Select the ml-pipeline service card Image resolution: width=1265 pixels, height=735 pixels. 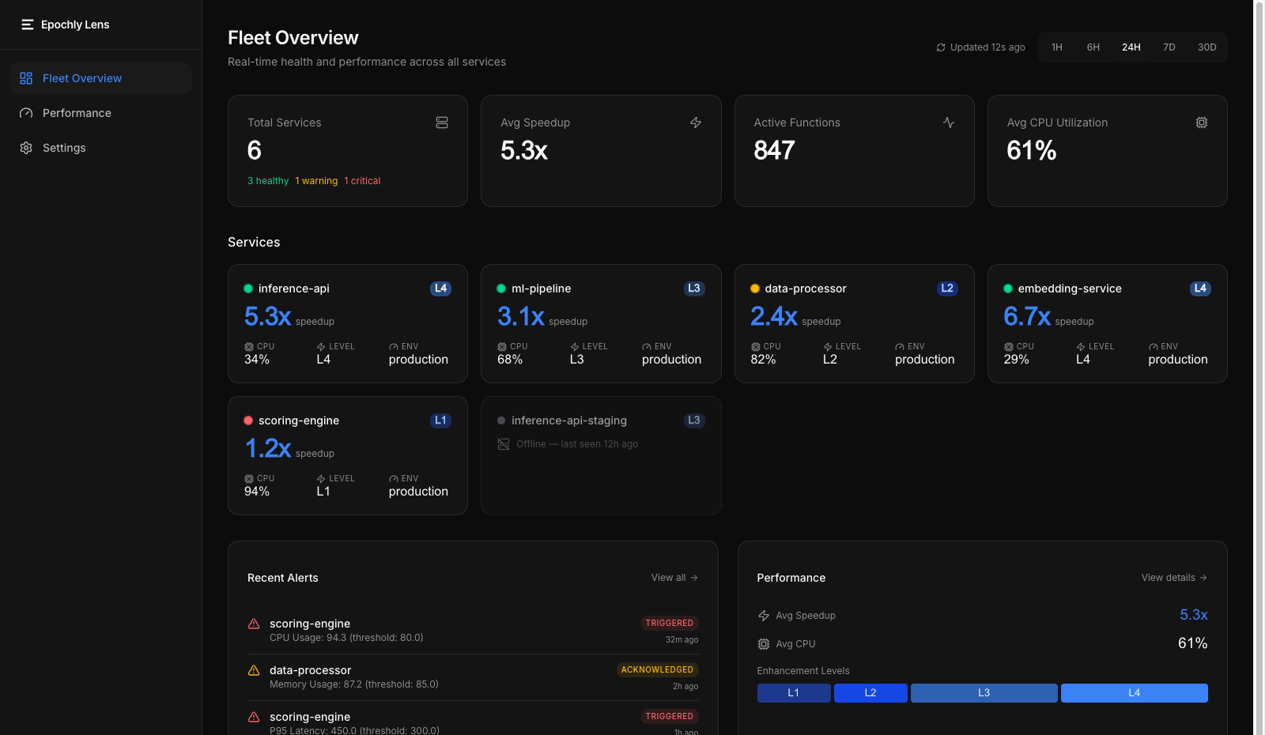coord(601,324)
